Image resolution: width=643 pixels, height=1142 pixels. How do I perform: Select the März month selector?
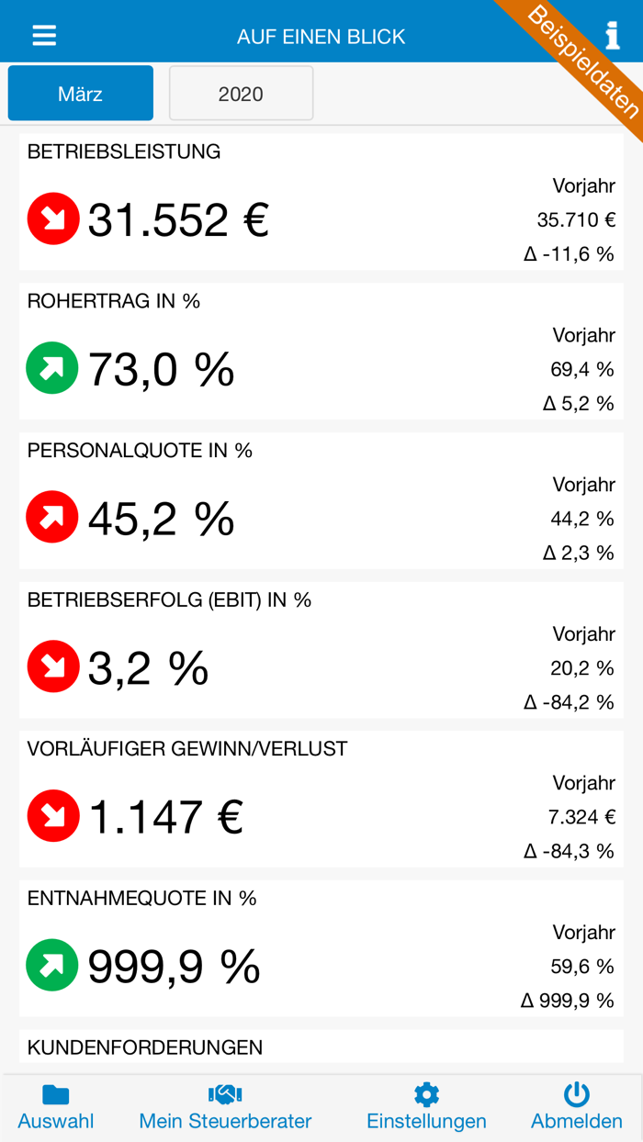coord(80,92)
